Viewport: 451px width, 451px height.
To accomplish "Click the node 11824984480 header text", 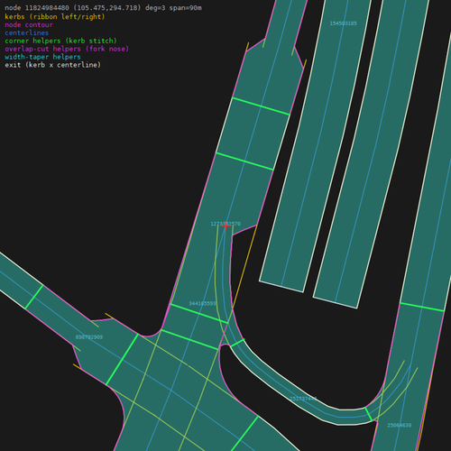I will point(103,8).
